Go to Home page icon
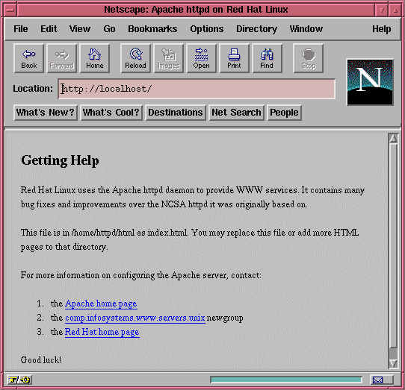This screenshot has width=405, height=390. tap(95, 58)
